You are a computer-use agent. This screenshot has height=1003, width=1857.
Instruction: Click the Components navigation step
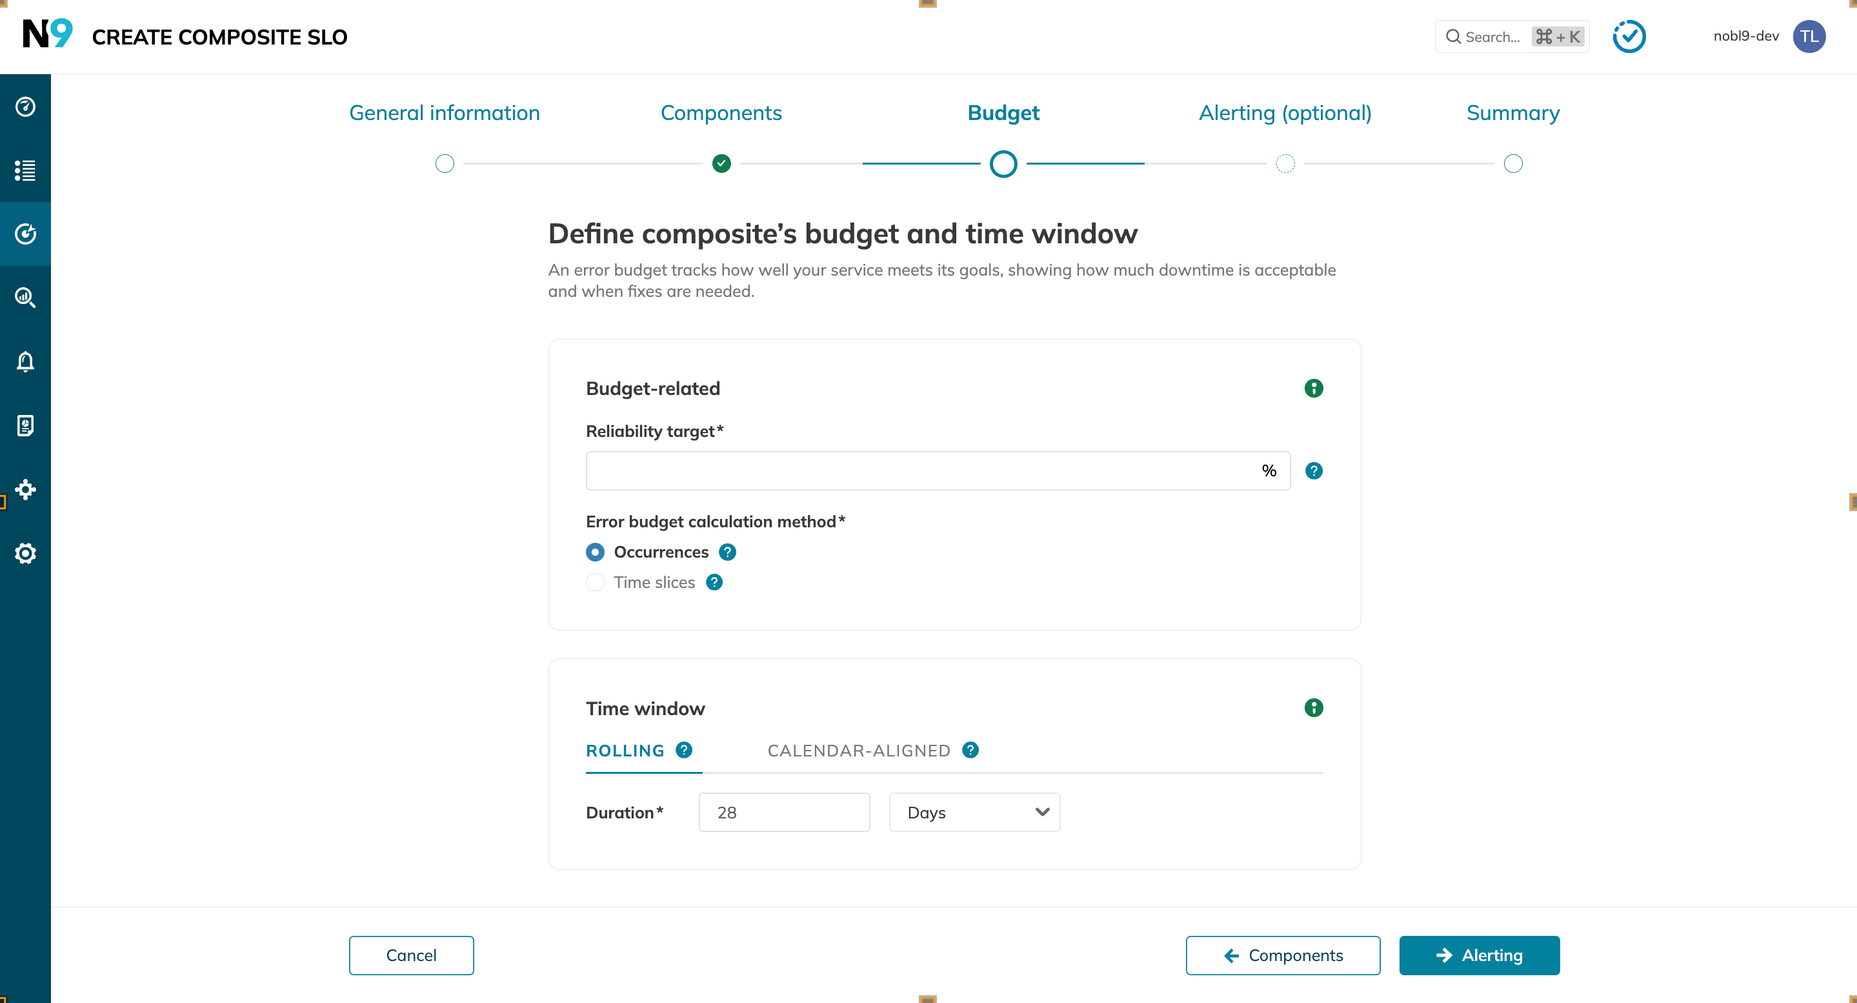click(721, 112)
